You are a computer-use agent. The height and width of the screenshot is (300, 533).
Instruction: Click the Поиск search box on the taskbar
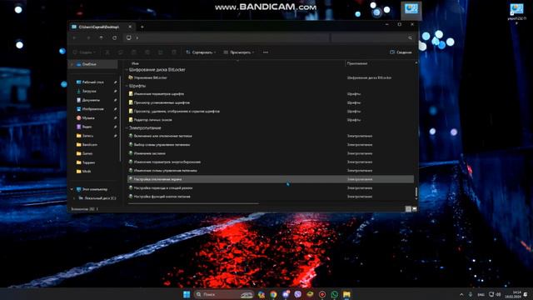(224, 294)
